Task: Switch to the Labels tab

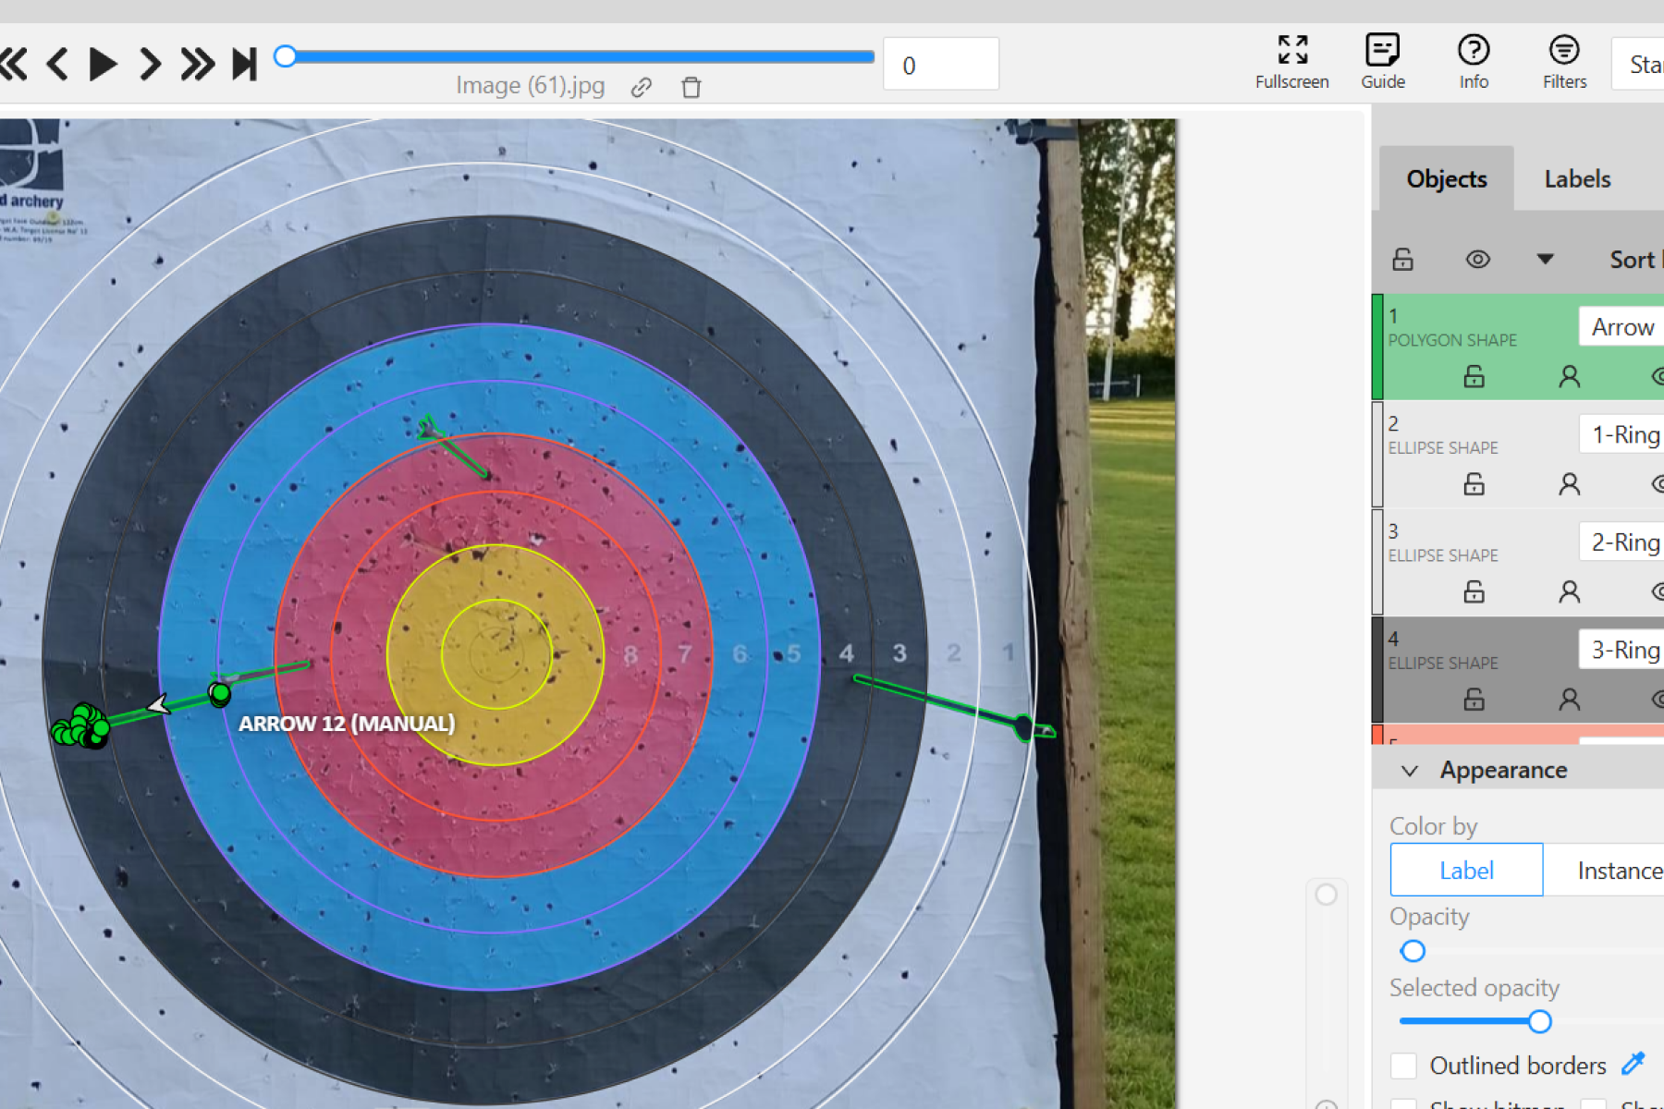Action: click(1577, 179)
